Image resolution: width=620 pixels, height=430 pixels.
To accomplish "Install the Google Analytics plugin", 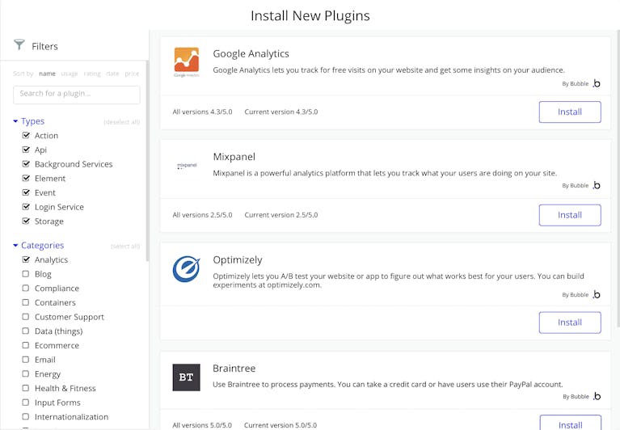I will 570,112.
